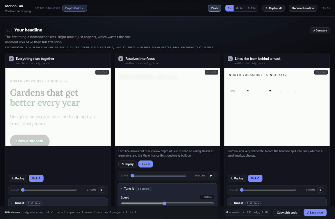This screenshot has height=219, width=335.
Task: Click the 01 section number badge
Action: (8, 31)
